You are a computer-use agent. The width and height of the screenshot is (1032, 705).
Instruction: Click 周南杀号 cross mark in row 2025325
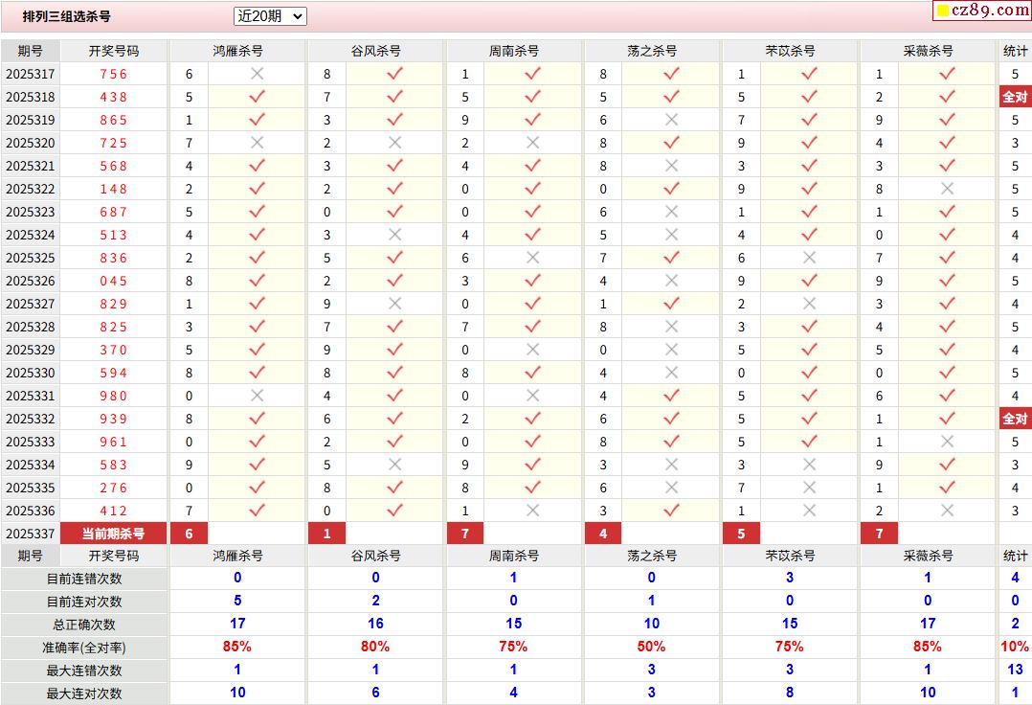coord(532,258)
